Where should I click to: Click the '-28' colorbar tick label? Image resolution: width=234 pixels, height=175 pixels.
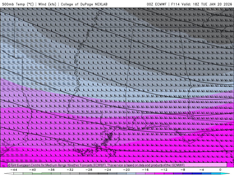[x=89, y=170]
